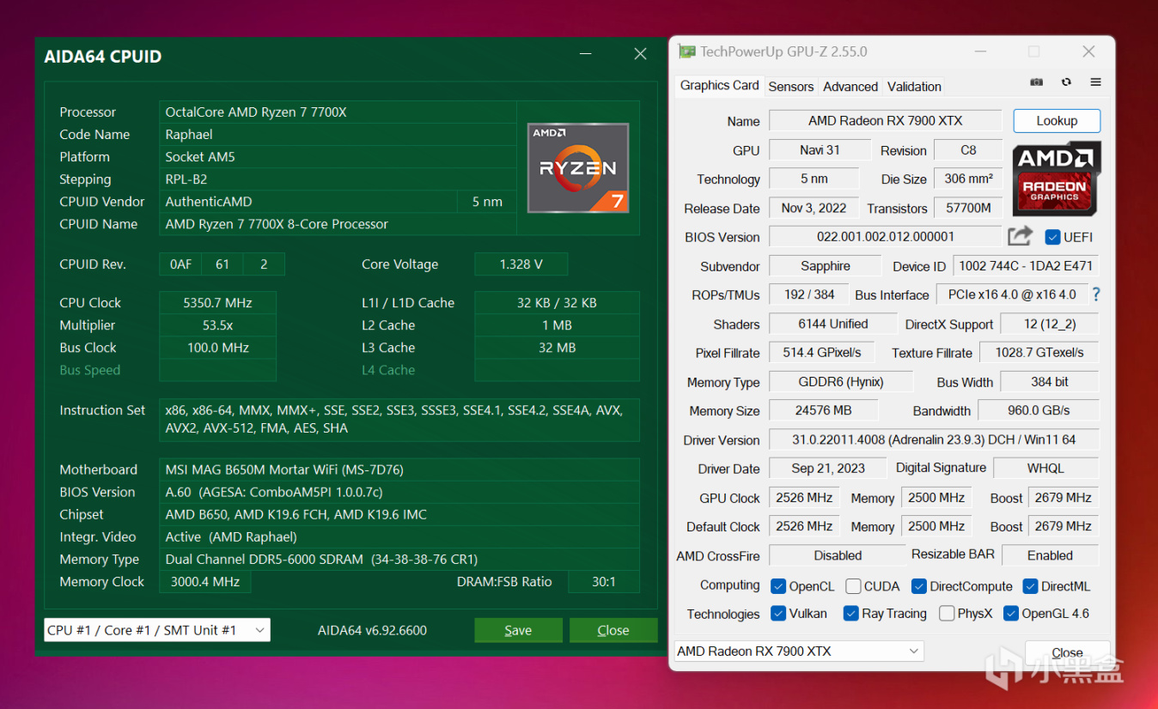Viewport: 1158px width, 709px height.
Task: Click the Release Date "Nov 3, 2022"
Action: click(x=814, y=208)
